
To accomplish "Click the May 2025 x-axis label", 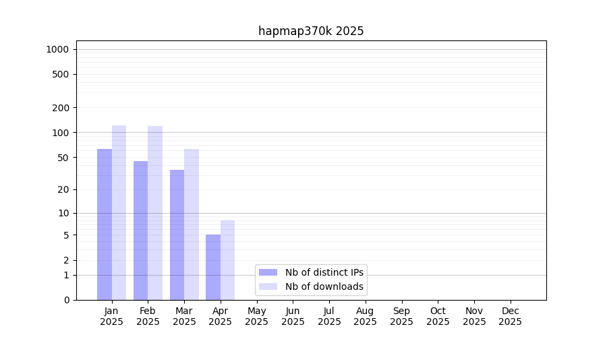I will pos(256,316).
